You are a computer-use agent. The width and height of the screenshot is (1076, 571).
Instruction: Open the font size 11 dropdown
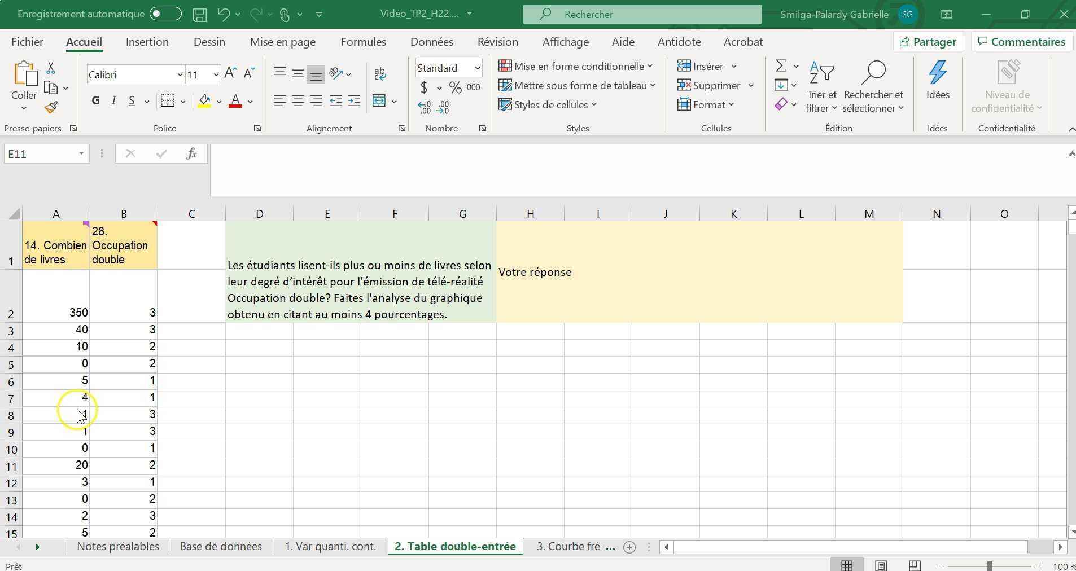[216, 74]
